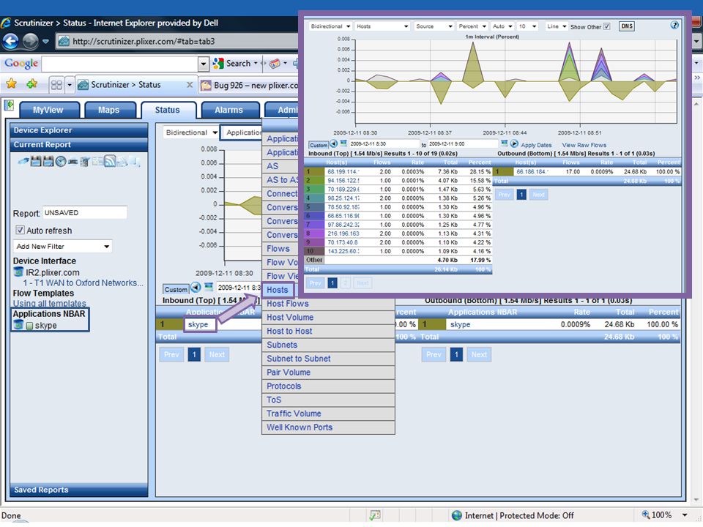The height and width of the screenshot is (527, 703).
Task: Switch to the Maps tab
Action: 109,110
